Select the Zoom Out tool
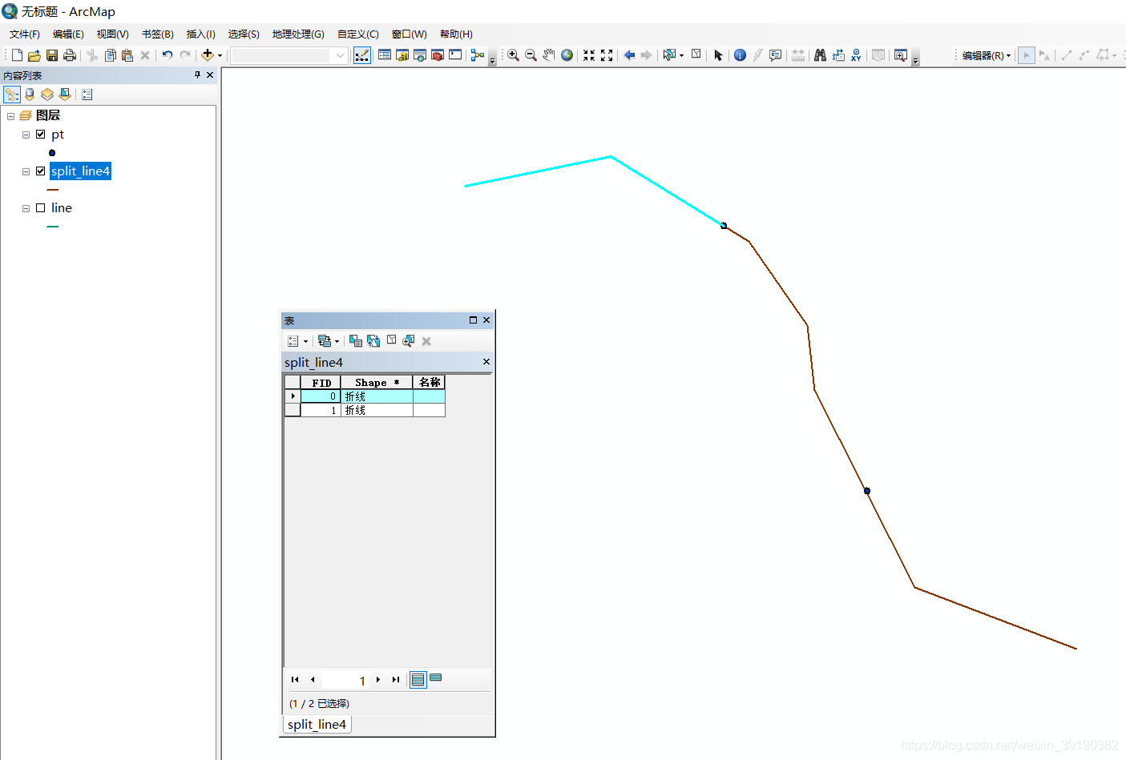The height and width of the screenshot is (760, 1126). pyautogui.click(x=531, y=55)
